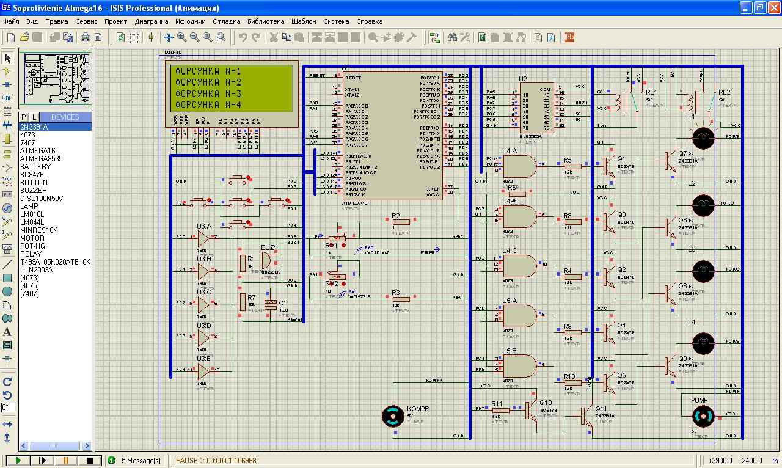Click the Zoom In magnifier icon

point(181,37)
